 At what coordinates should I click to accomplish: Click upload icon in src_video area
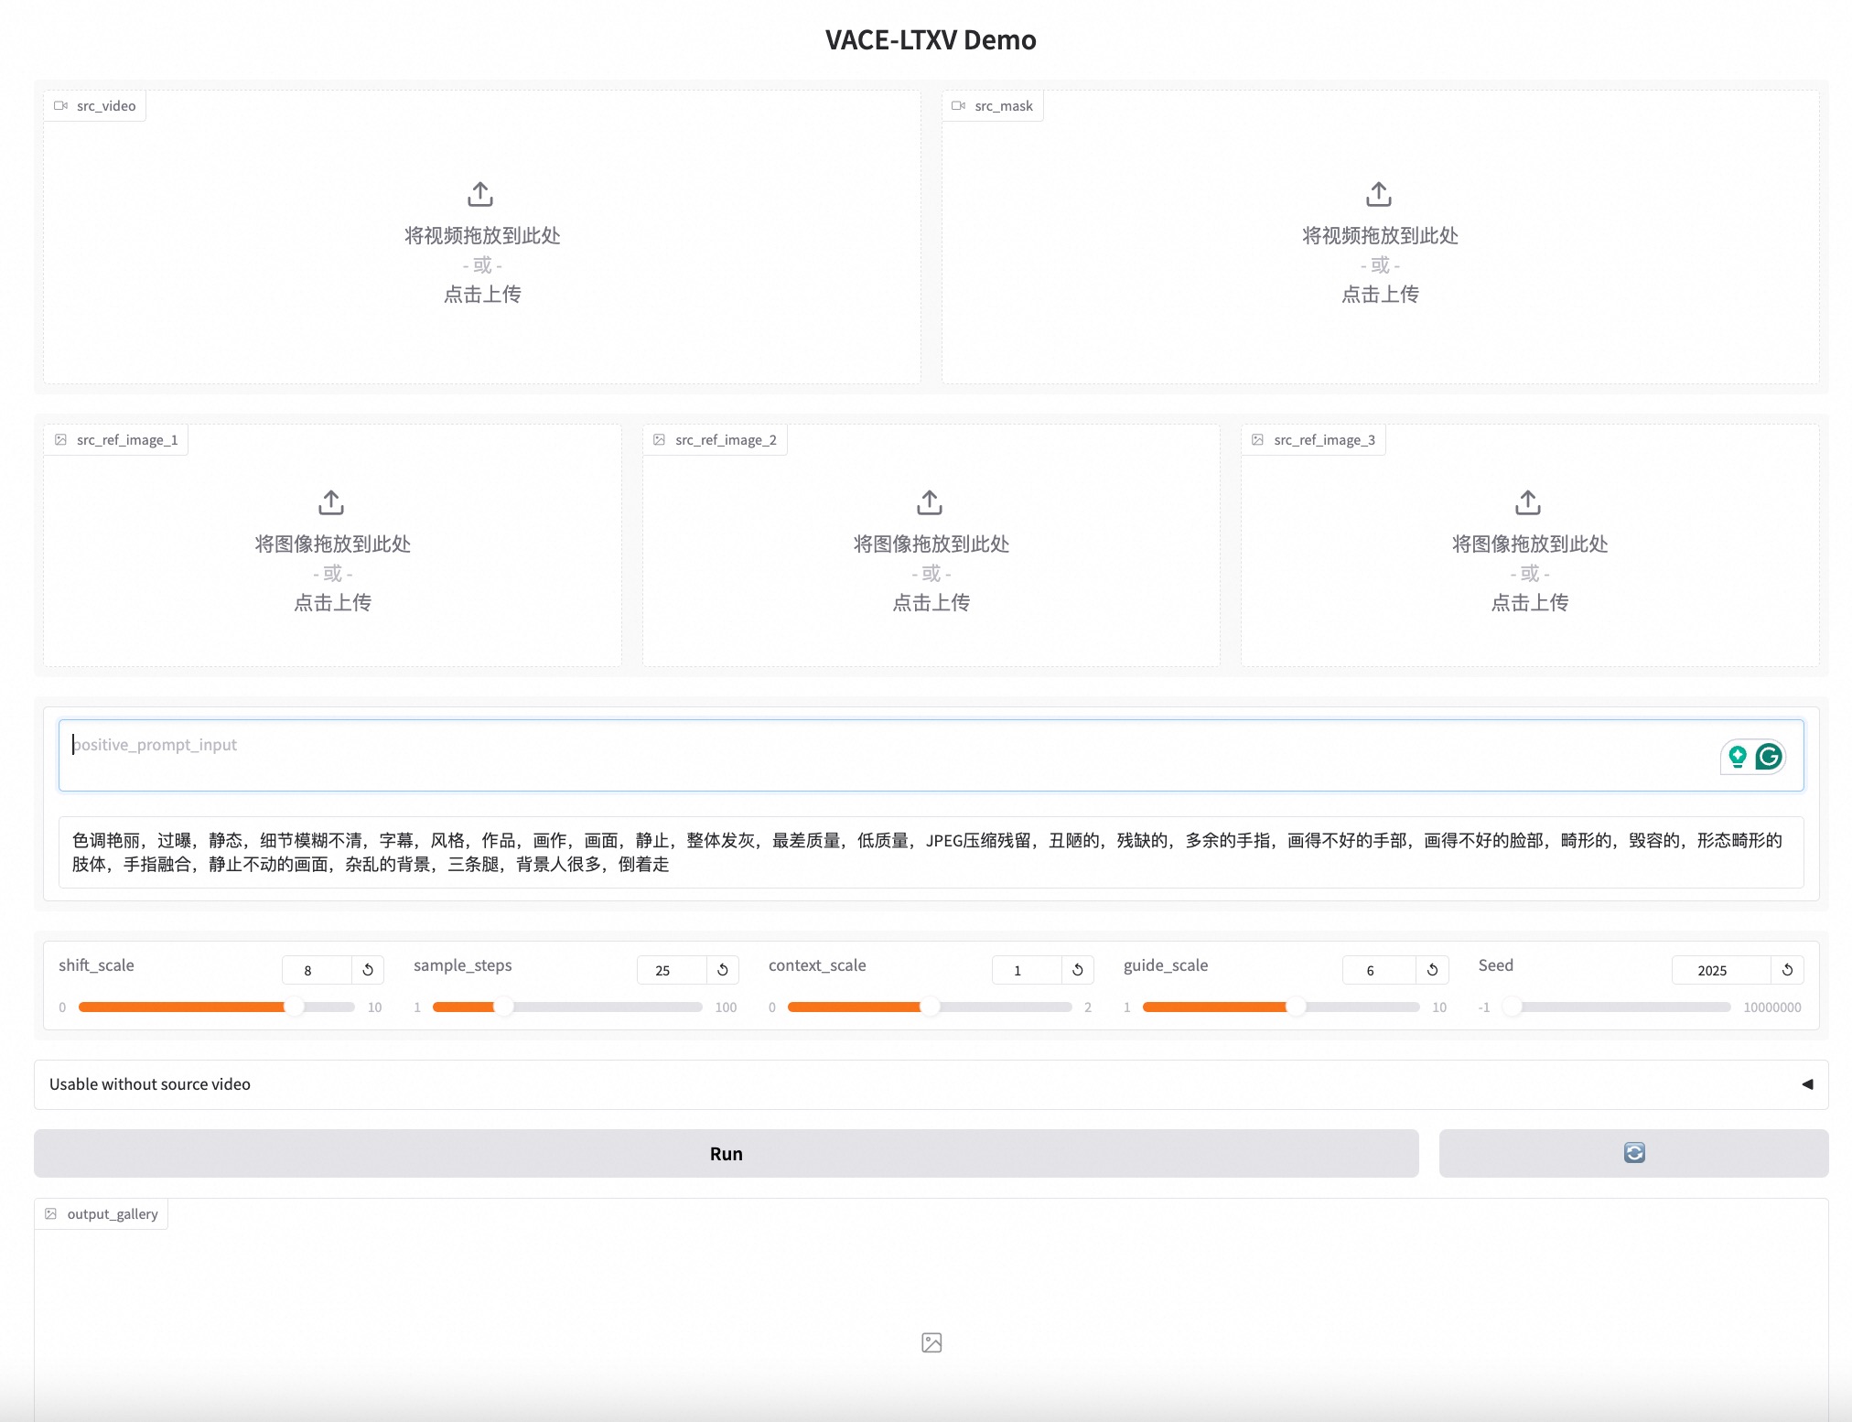[x=480, y=194]
